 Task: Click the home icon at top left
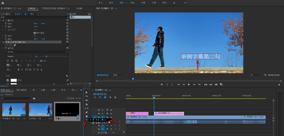coord(3,3)
